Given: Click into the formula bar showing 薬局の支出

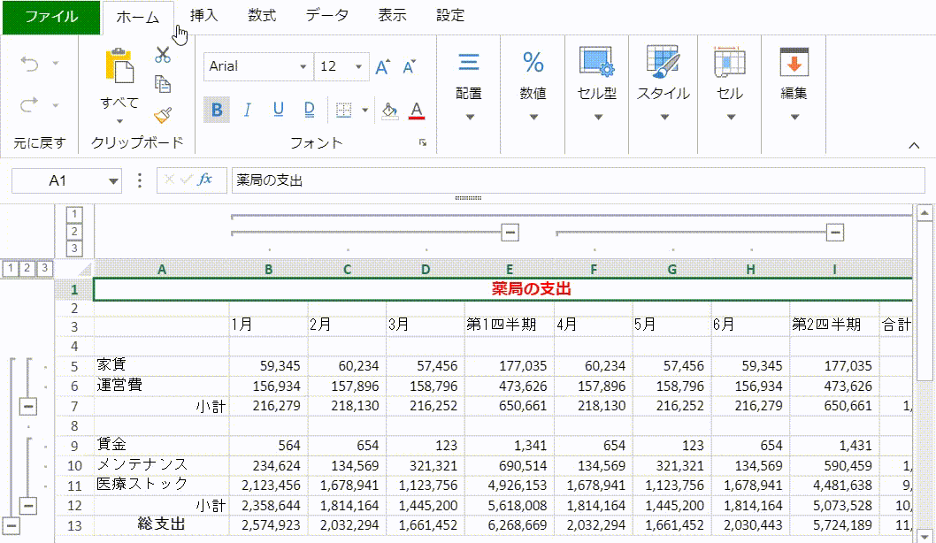Looking at the screenshot, I should [x=566, y=180].
